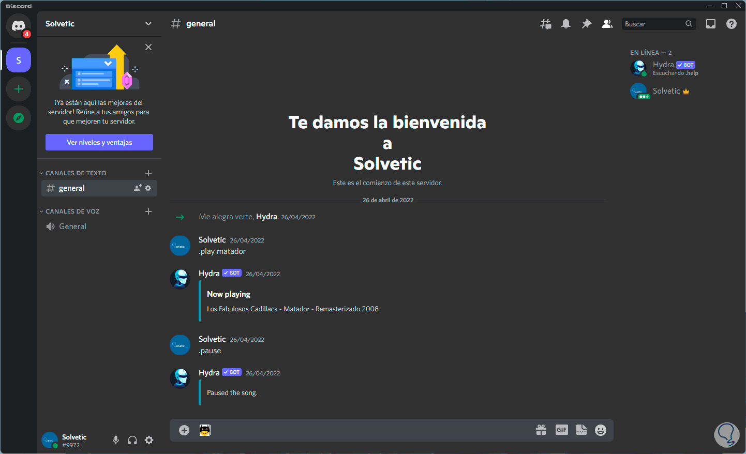Toggle headphones deafen

(132, 440)
